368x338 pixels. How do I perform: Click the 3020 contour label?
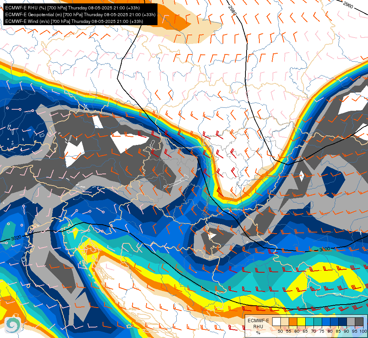[x=16, y=238]
